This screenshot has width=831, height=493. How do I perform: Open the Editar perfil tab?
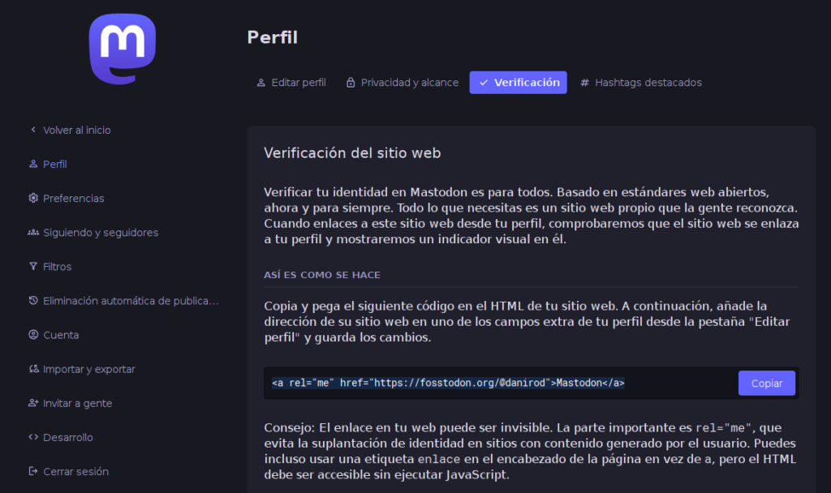pyautogui.click(x=291, y=83)
